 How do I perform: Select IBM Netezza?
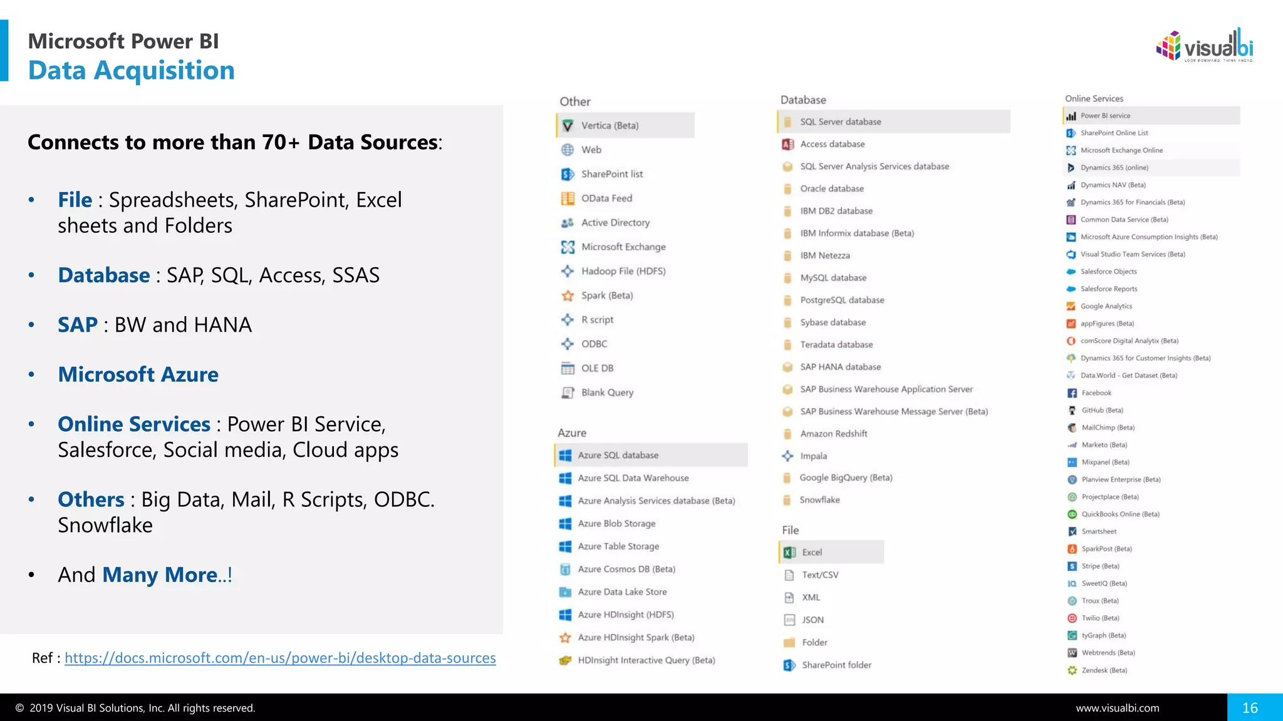[817, 256]
